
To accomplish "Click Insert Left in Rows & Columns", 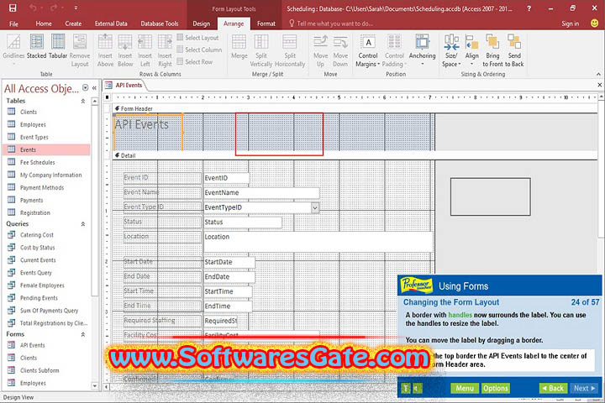I will [145, 50].
